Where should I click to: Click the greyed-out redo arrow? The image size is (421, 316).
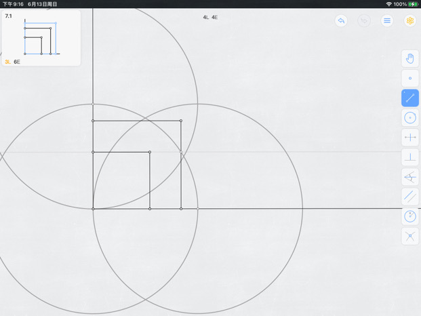364,20
